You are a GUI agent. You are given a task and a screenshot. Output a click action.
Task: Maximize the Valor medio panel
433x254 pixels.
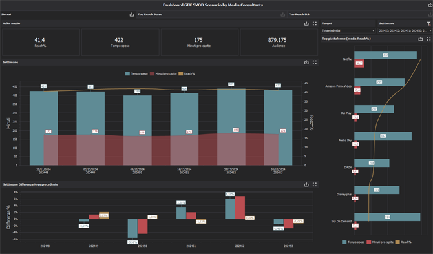click(315, 24)
